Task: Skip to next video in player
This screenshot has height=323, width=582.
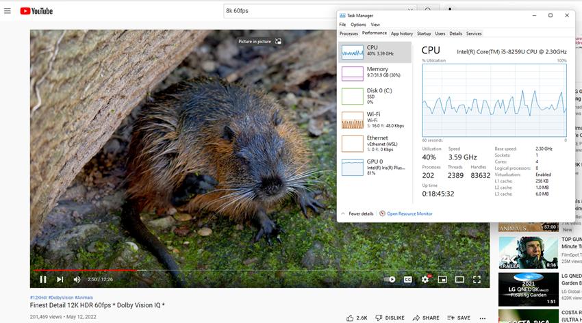Action: pos(60,279)
